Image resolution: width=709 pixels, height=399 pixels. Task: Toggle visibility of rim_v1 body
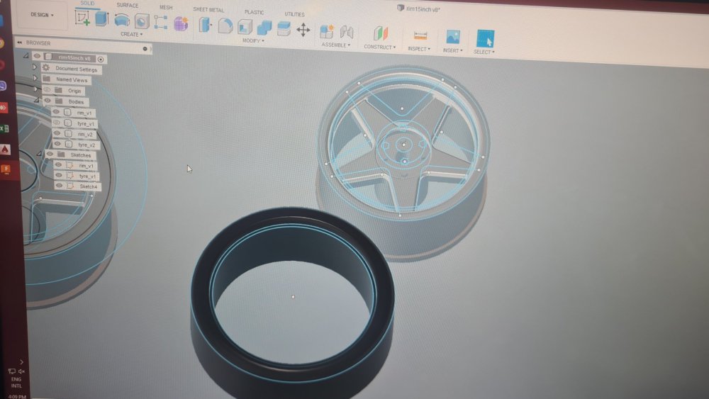tap(57, 112)
